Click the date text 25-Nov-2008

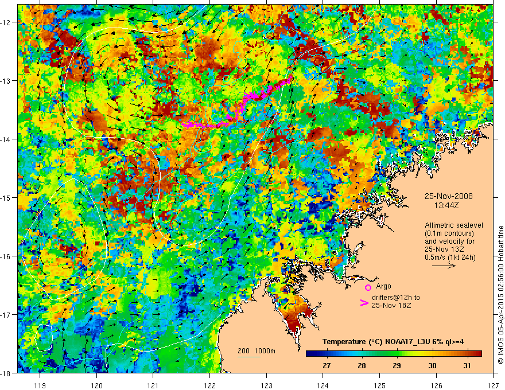coord(449,196)
